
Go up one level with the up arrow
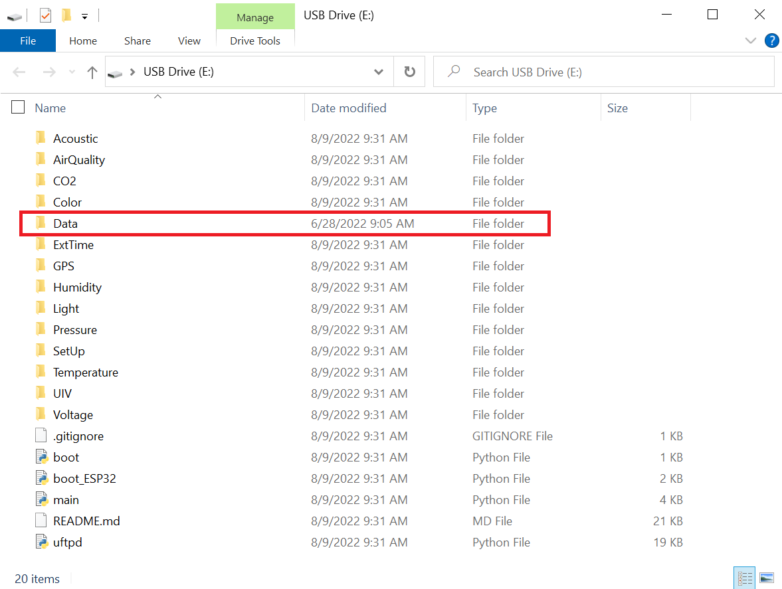(92, 72)
